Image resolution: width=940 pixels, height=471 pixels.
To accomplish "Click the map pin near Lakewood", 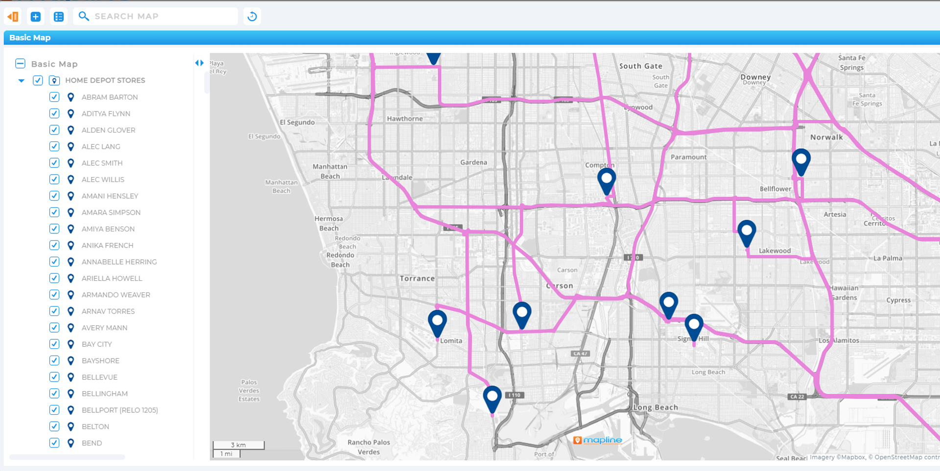I will coord(747,233).
